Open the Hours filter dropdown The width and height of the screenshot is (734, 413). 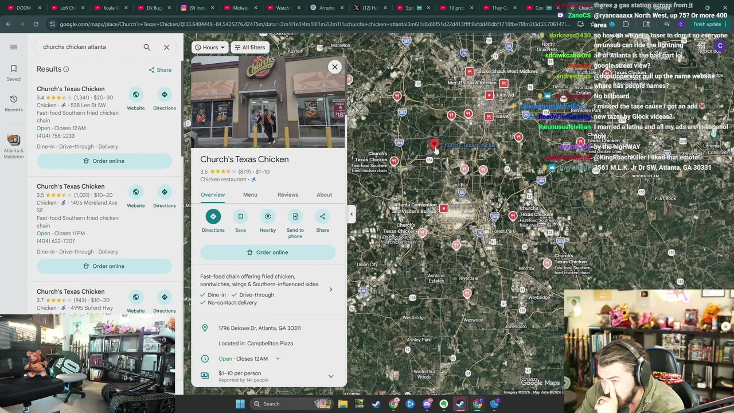209,48
